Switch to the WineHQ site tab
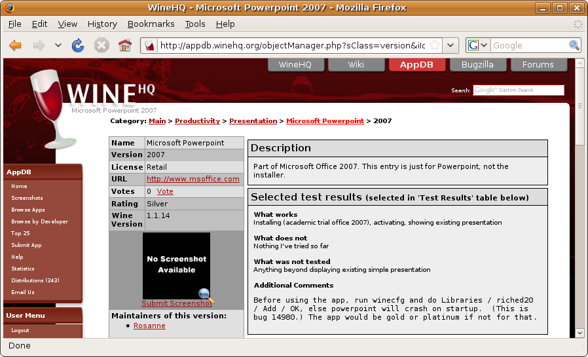This screenshot has width=588, height=357. pyautogui.click(x=295, y=64)
